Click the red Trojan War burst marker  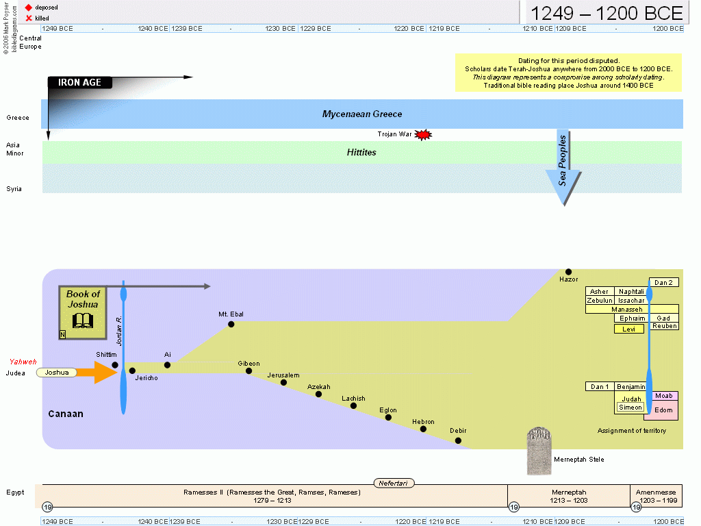tap(424, 135)
